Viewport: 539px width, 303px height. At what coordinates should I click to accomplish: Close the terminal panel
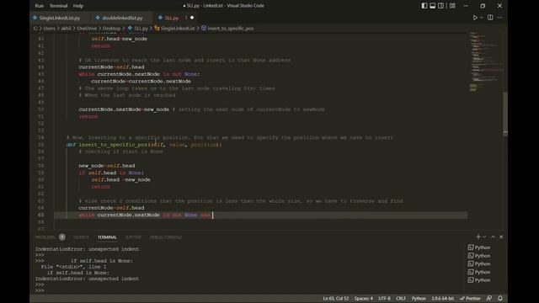[501, 237]
